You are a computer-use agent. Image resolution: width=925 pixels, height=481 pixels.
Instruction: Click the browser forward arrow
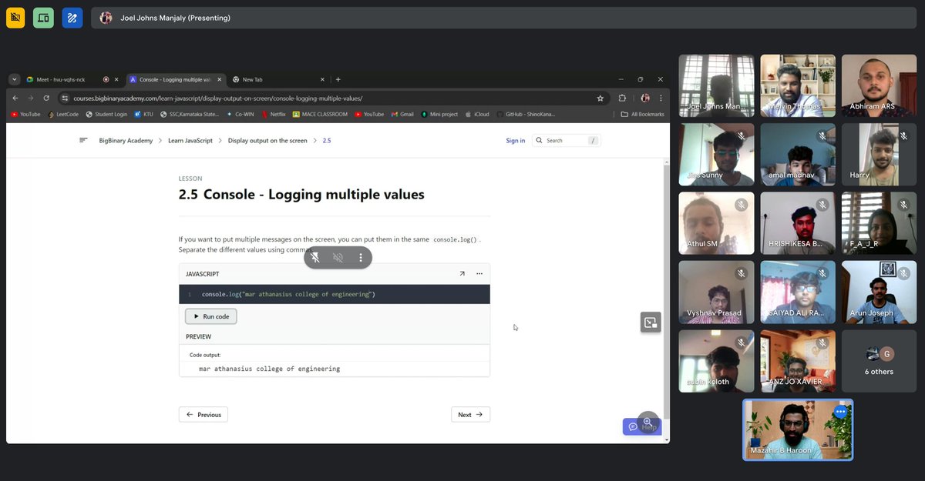pos(31,98)
